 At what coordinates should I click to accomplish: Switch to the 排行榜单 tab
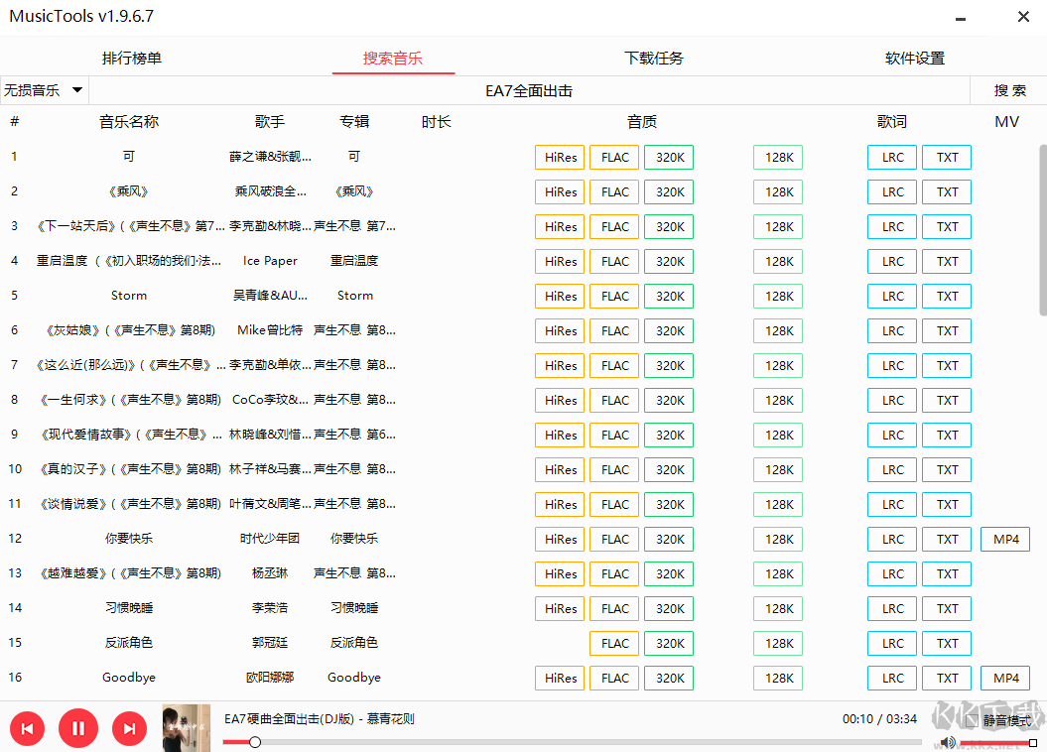point(131,58)
